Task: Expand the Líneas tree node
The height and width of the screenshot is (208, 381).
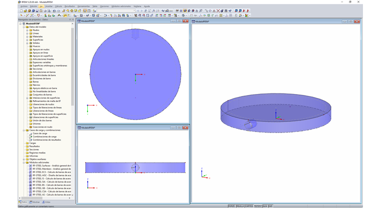Action: pos(27,33)
